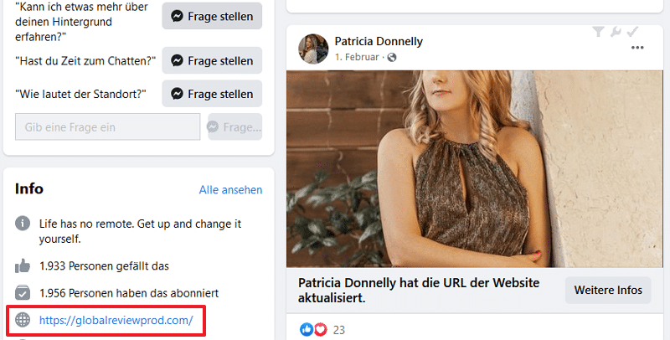Click the subscribers checkmark icon
The height and width of the screenshot is (340, 670).
[x=23, y=292]
